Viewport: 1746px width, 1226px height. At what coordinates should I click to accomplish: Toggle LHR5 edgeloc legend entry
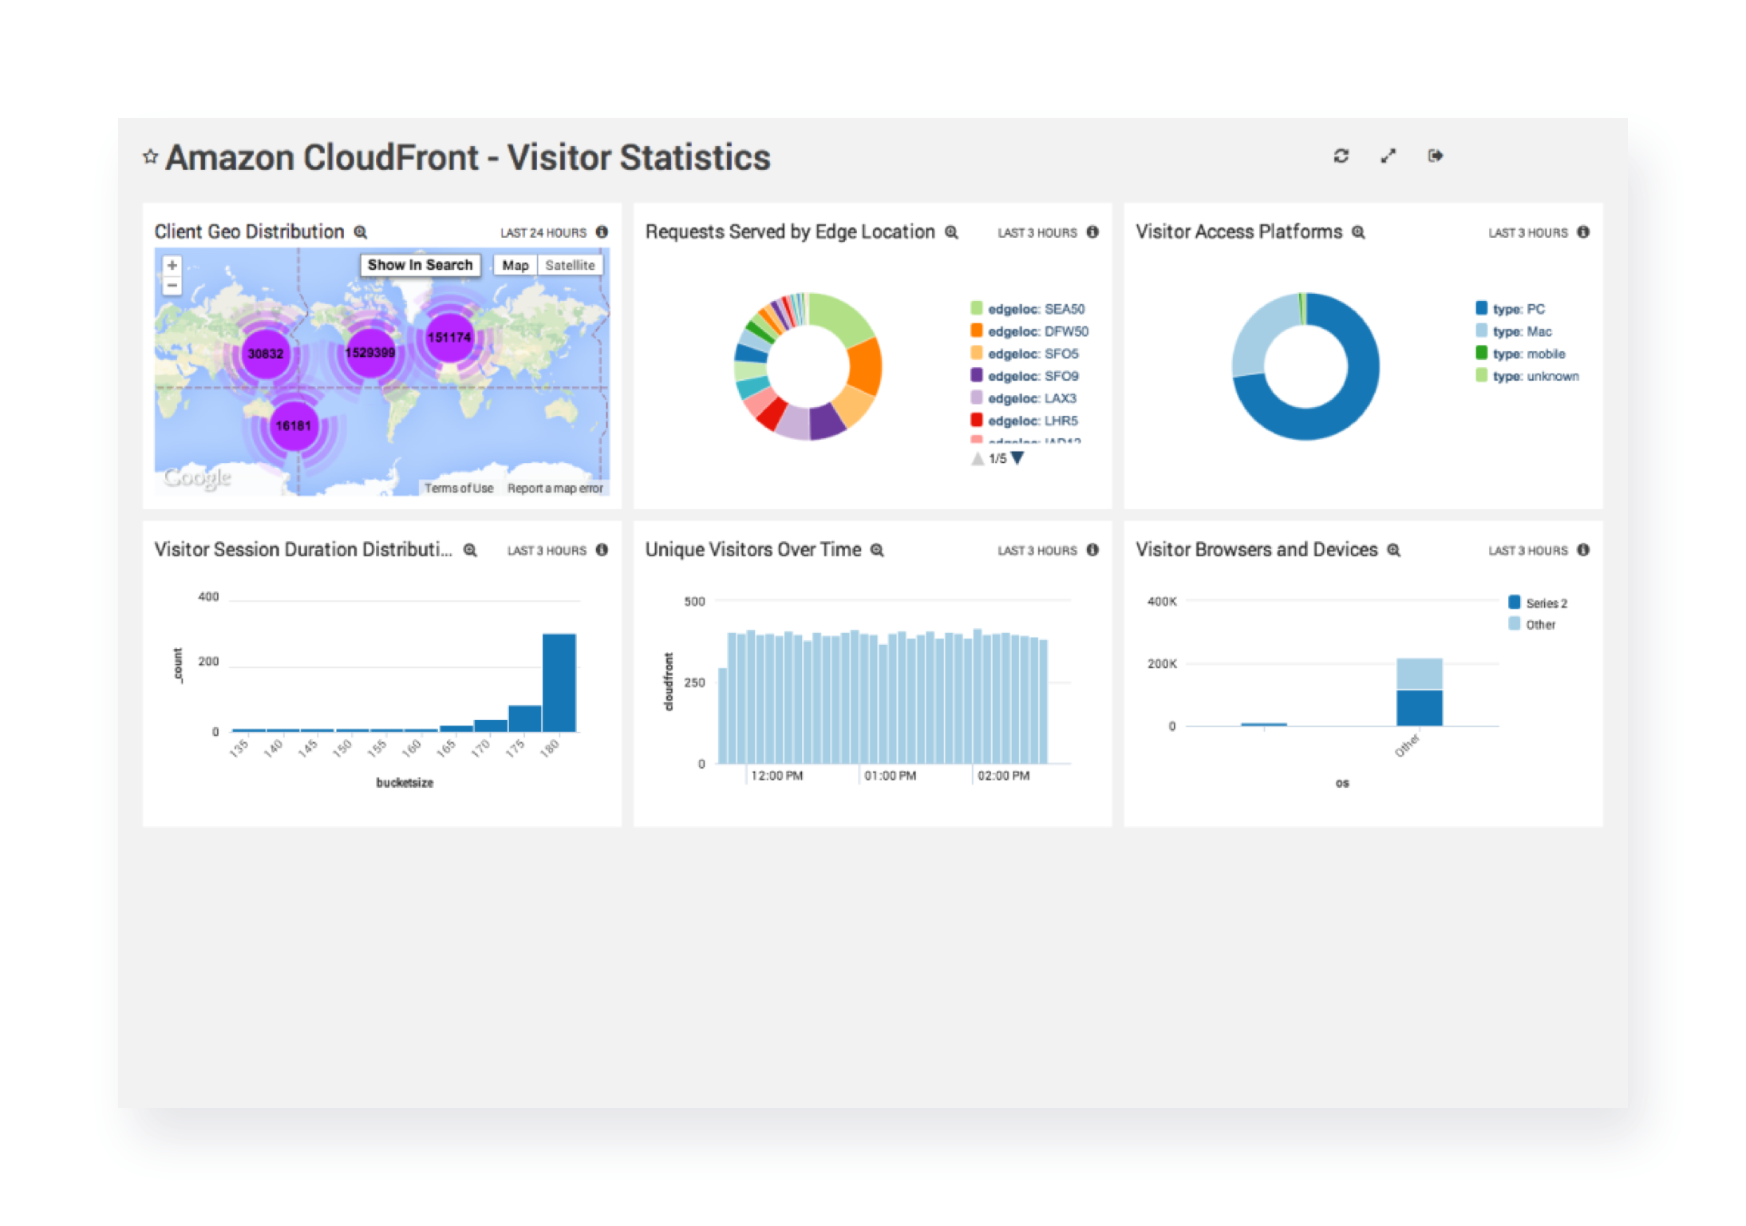point(1025,421)
